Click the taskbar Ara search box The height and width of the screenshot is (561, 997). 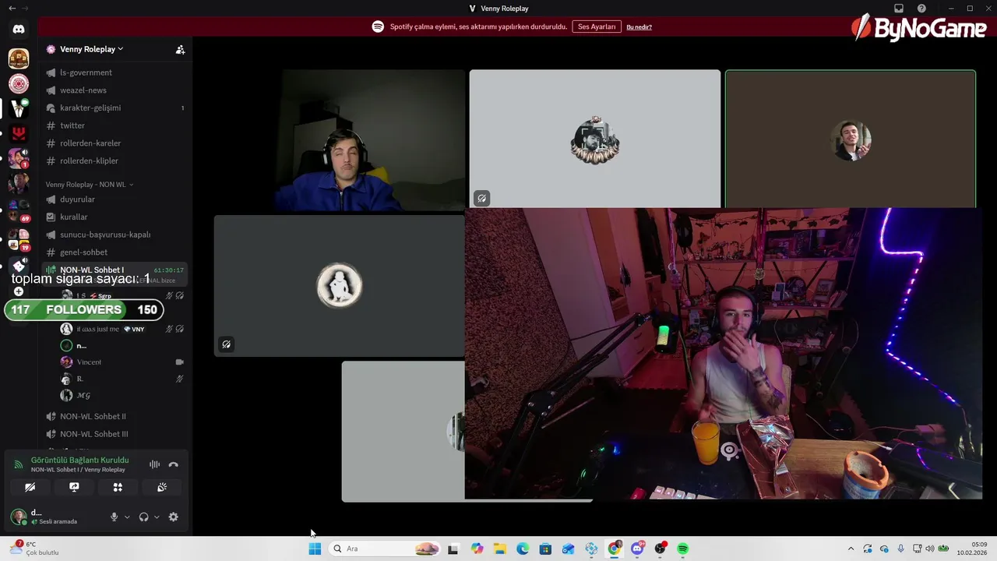pos(384,549)
